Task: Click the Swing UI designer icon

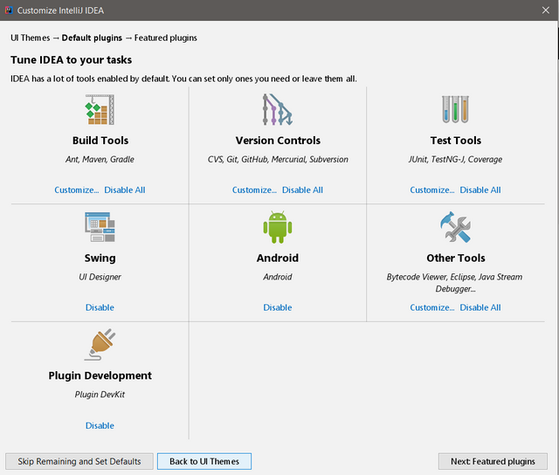Action: coord(100,227)
